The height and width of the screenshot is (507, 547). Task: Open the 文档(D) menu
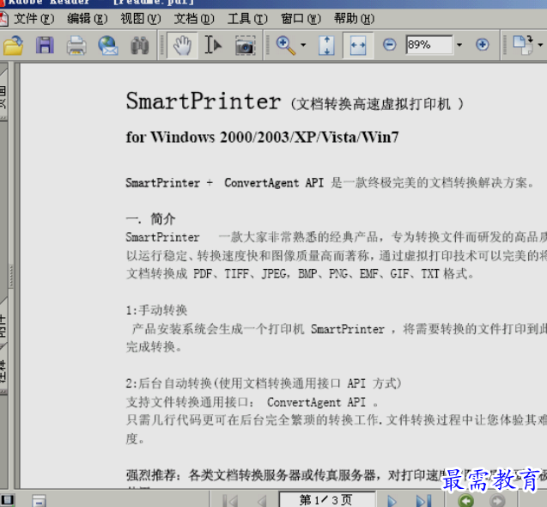tap(194, 19)
